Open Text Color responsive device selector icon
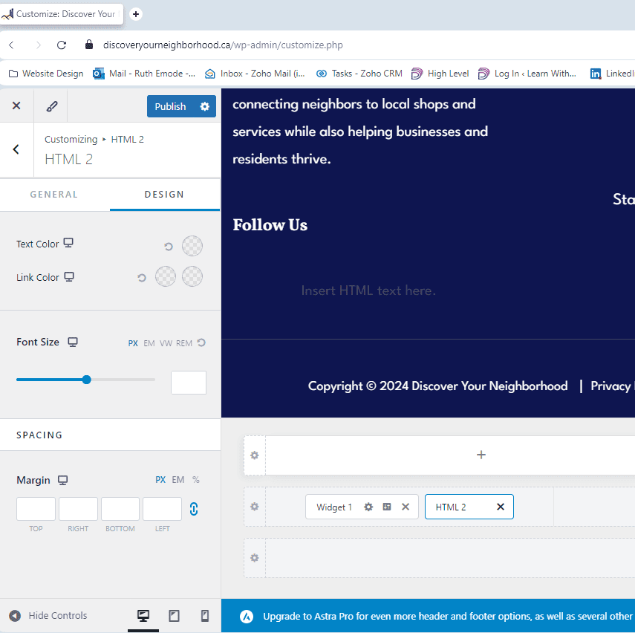 [x=68, y=243]
